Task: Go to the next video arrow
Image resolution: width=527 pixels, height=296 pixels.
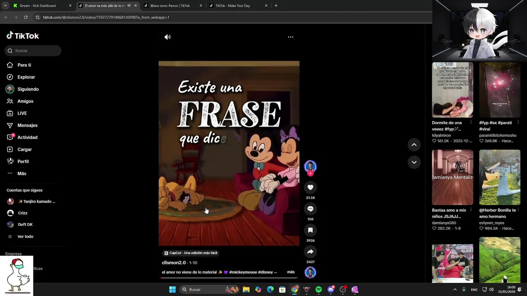Action: (414, 162)
